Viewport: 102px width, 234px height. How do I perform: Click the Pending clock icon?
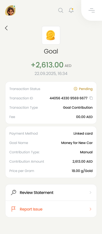pos(76,89)
